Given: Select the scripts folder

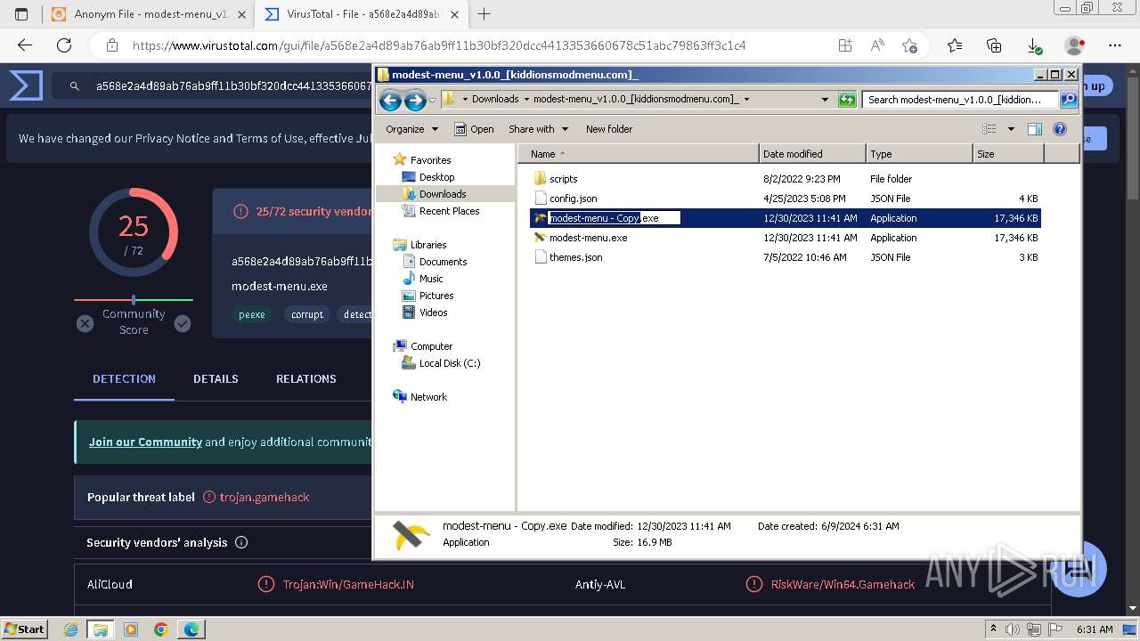Looking at the screenshot, I should pyautogui.click(x=563, y=179).
